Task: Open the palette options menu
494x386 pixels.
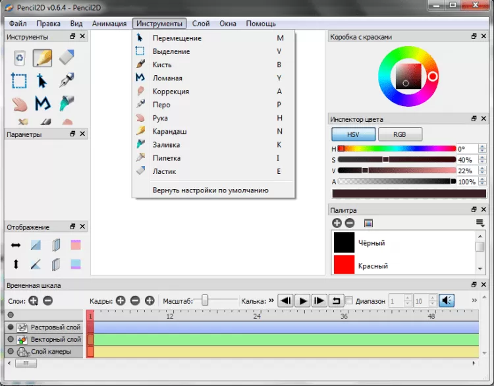Action: pyautogui.click(x=480, y=223)
